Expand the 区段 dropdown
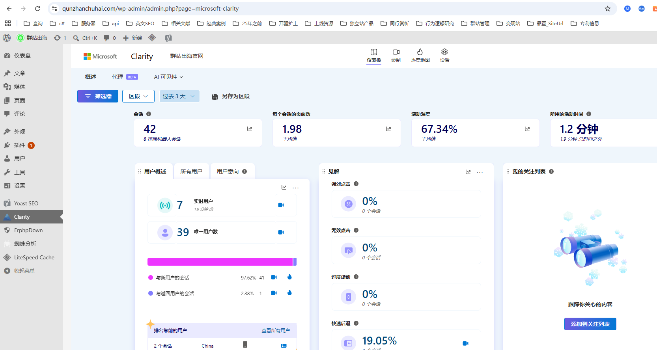Image resolution: width=657 pixels, height=350 pixels. (x=138, y=96)
